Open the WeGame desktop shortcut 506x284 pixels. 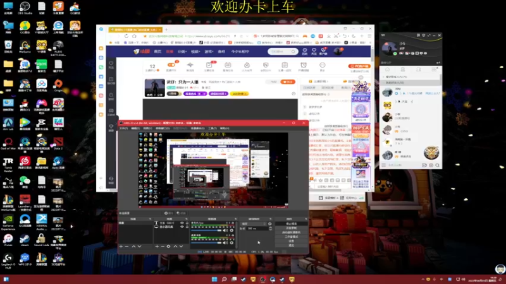(x=25, y=46)
